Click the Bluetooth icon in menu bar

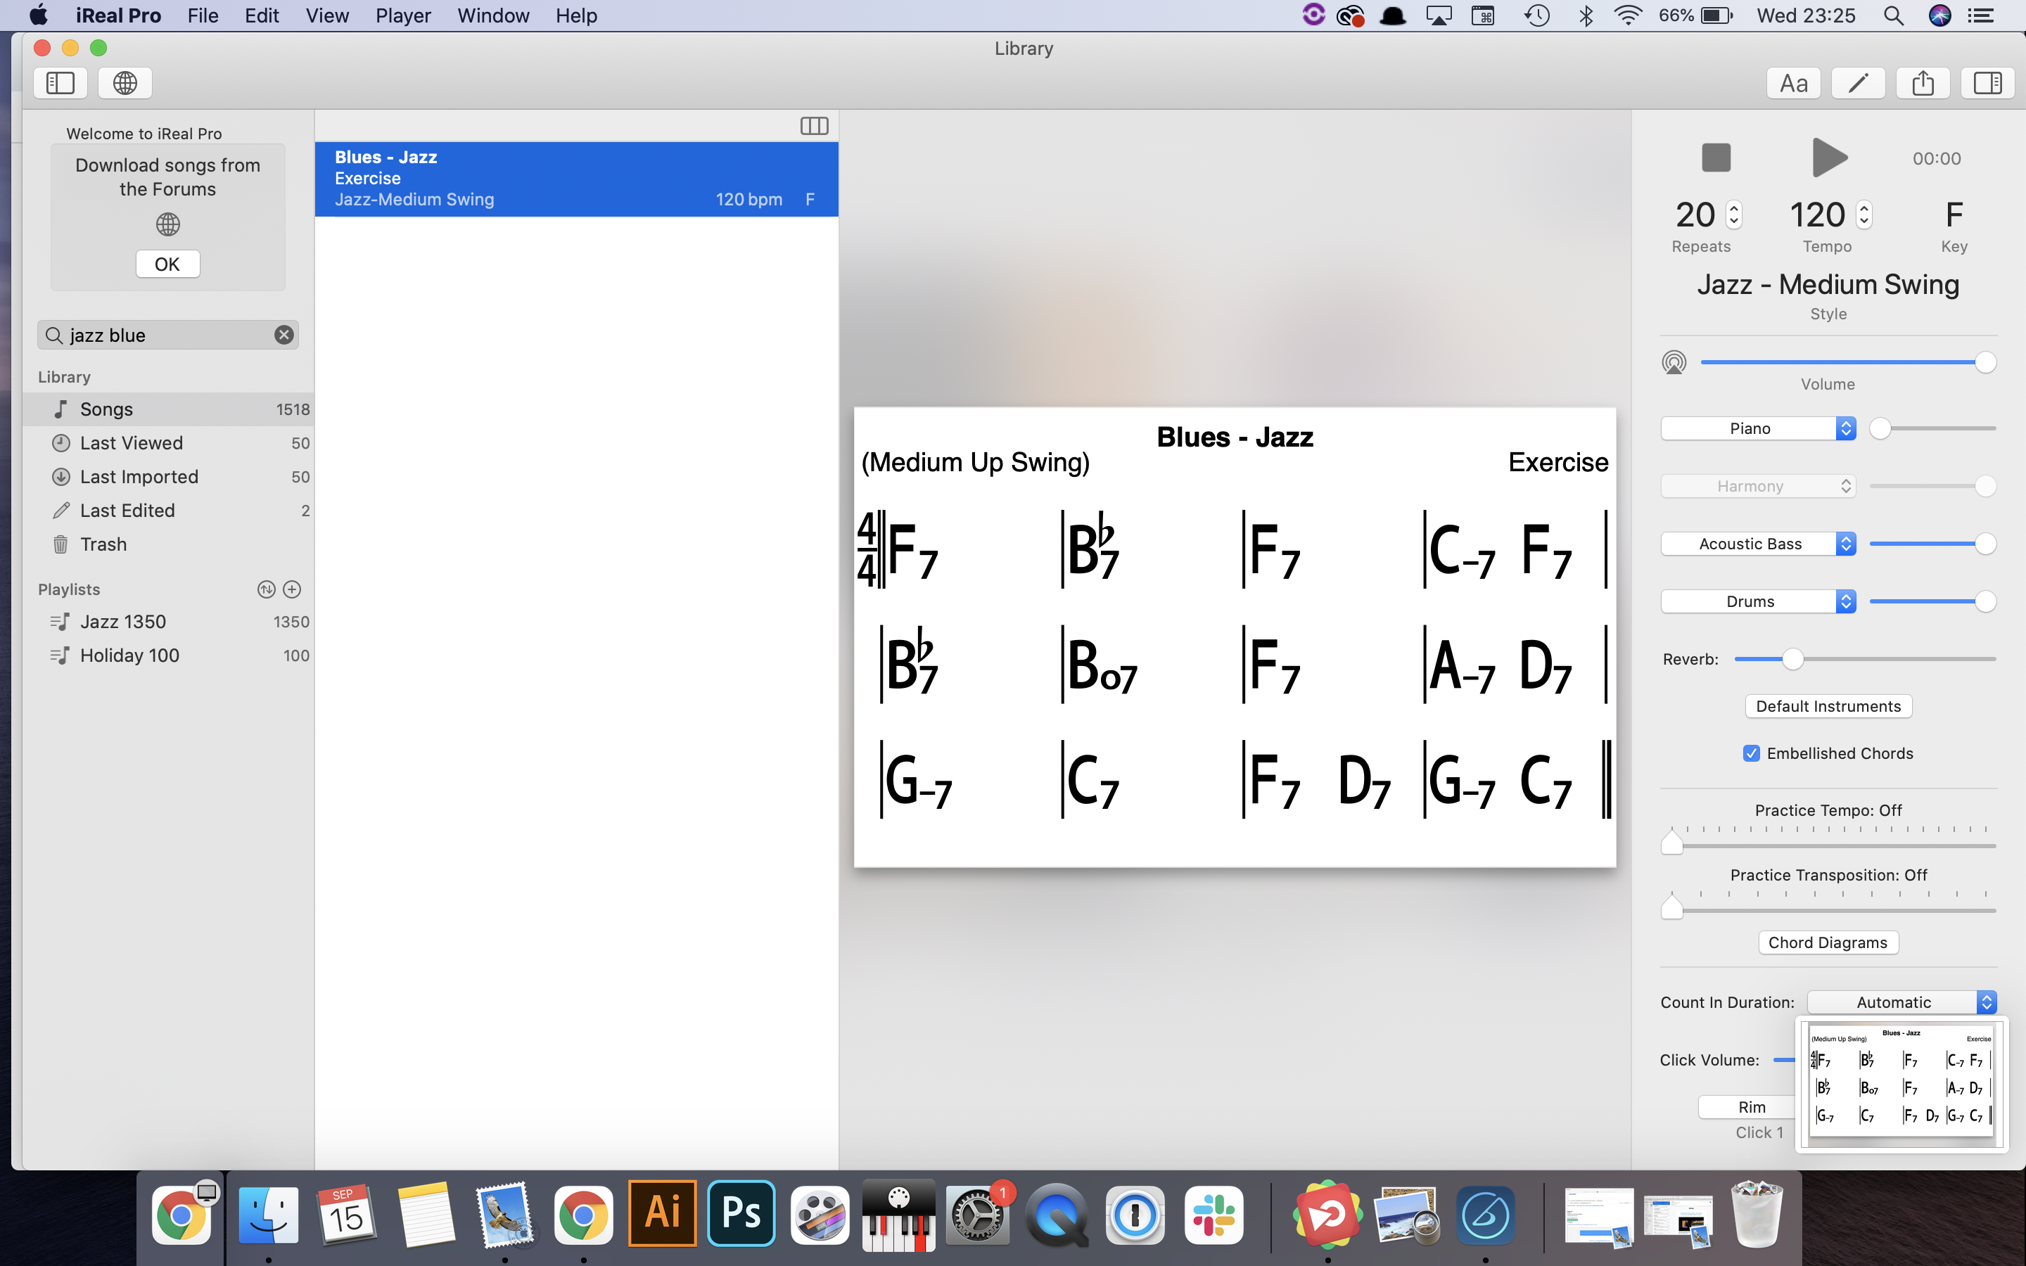coord(1586,16)
